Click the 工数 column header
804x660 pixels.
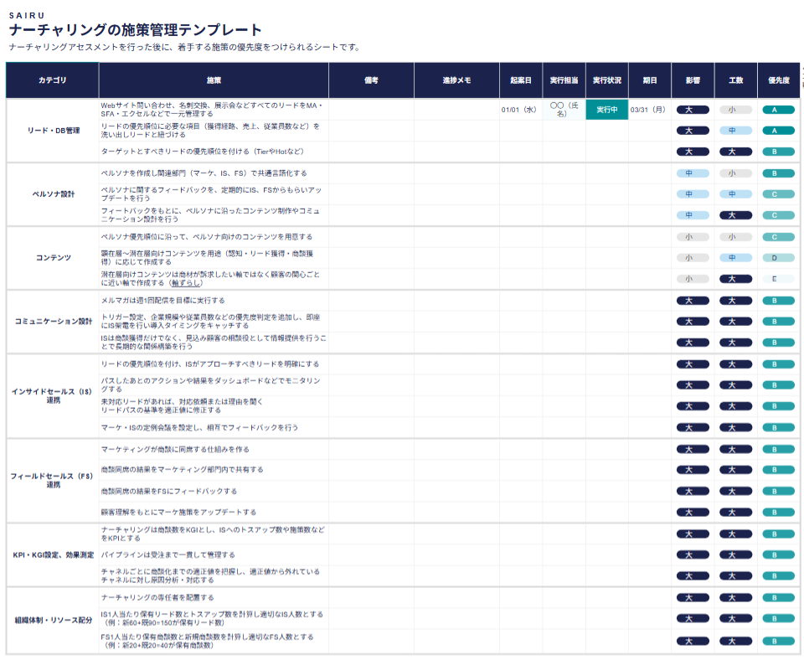735,80
